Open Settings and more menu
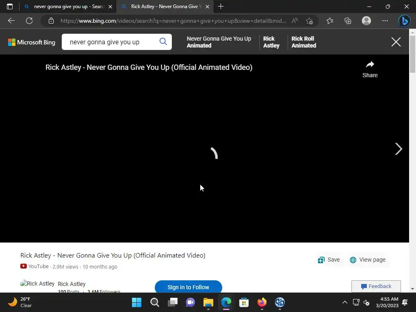The width and height of the screenshot is (416, 312). click(x=385, y=21)
